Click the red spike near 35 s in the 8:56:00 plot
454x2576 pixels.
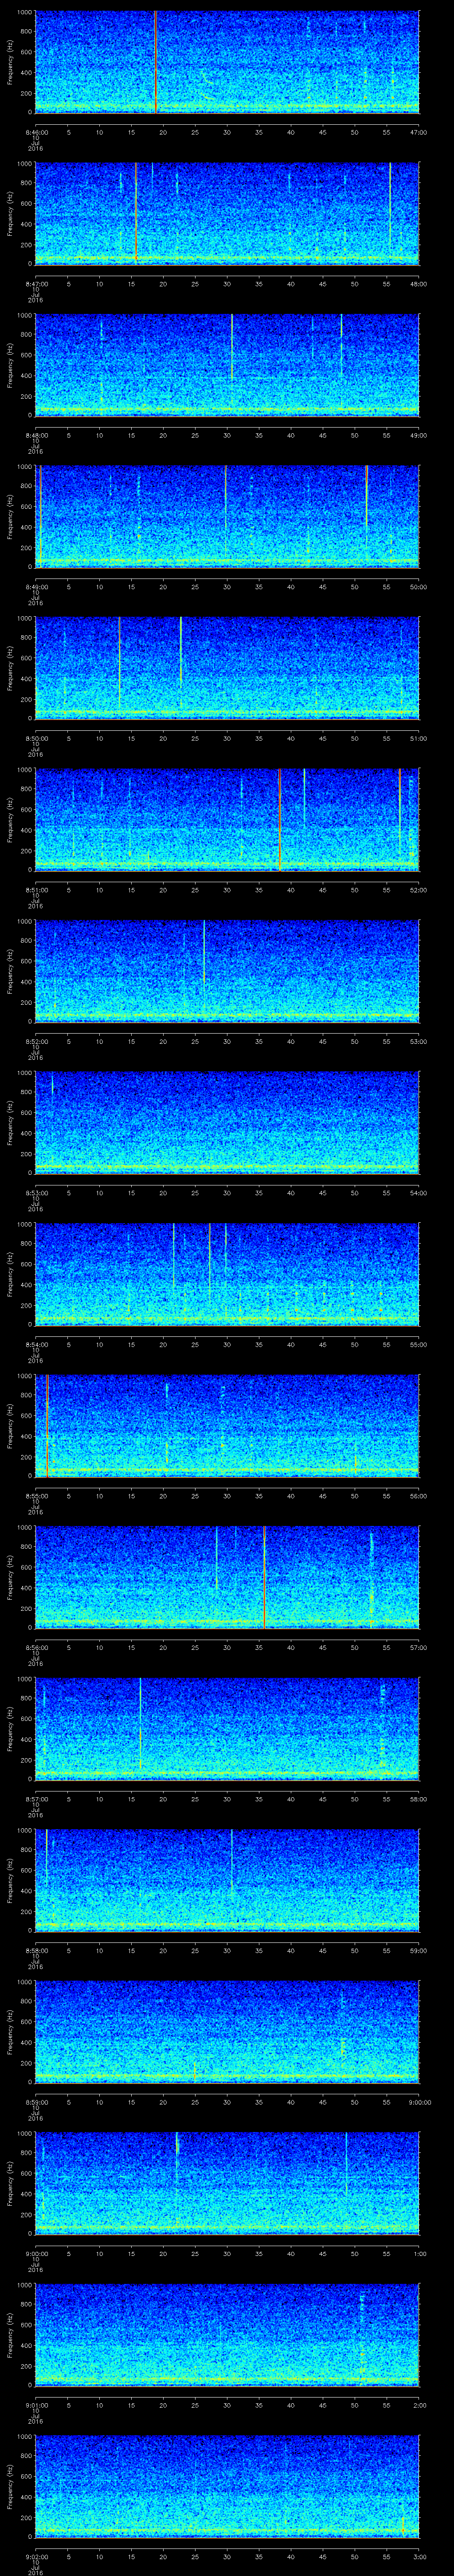coord(263,1577)
